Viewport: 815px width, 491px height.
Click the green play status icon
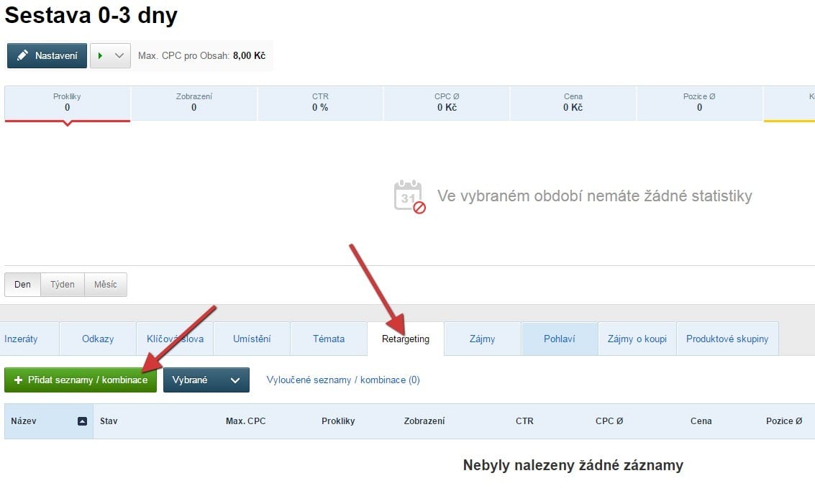[x=101, y=56]
